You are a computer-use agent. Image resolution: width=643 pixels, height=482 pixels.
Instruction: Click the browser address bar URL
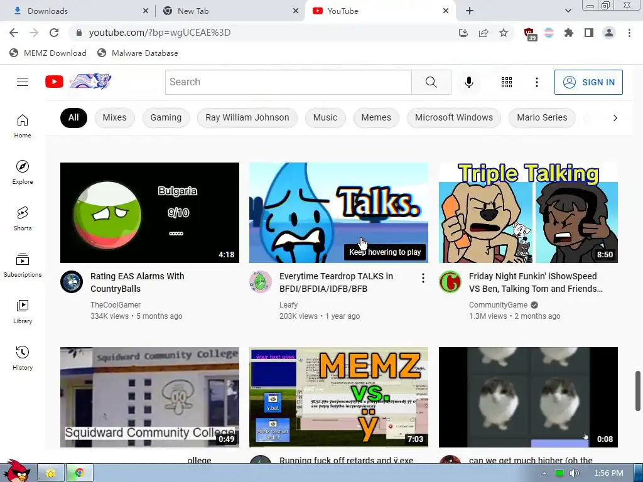[159, 33]
